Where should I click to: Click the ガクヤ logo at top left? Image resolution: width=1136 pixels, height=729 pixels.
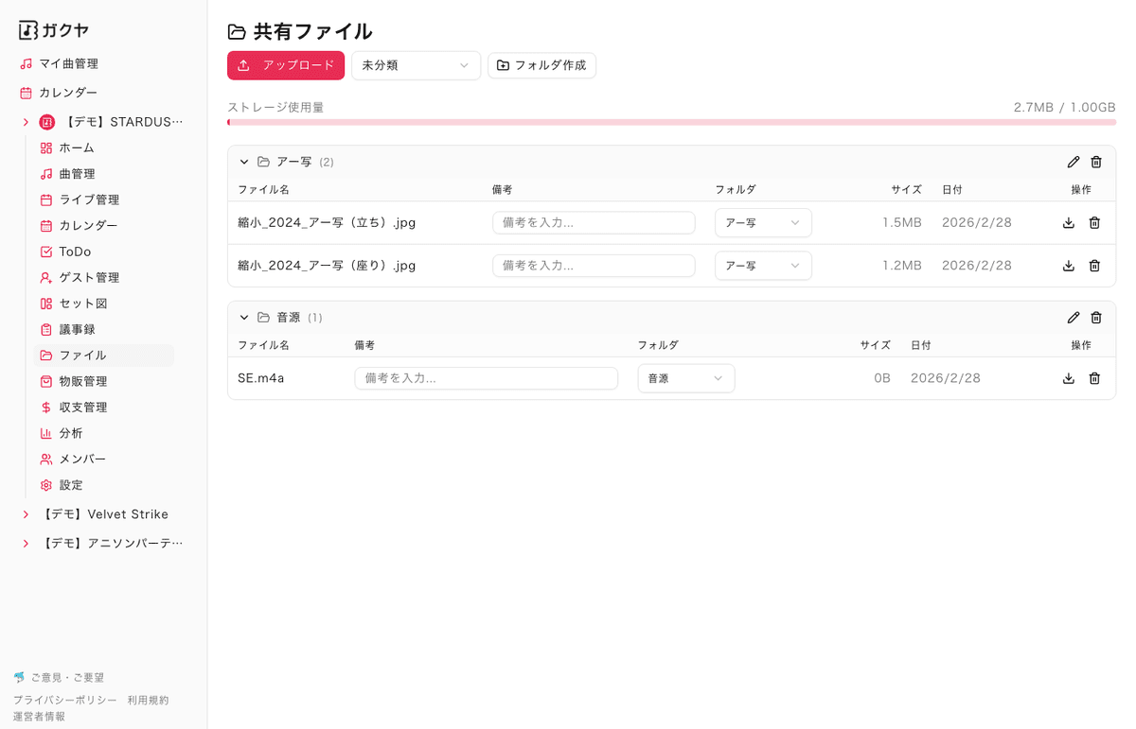click(53, 29)
